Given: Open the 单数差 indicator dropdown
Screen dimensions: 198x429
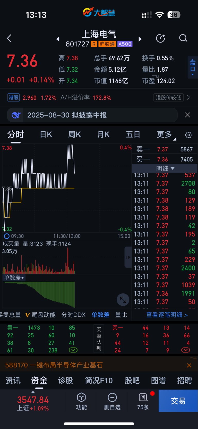Looking at the screenshot, I should (x=14, y=277).
